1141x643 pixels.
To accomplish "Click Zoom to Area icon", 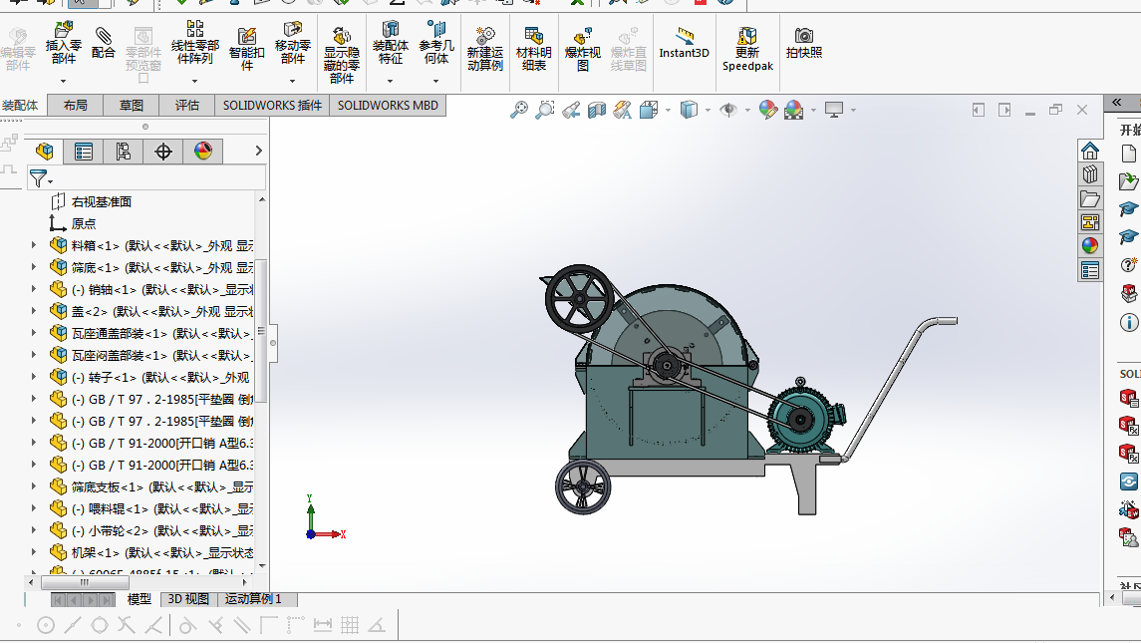I will [x=544, y=110].
